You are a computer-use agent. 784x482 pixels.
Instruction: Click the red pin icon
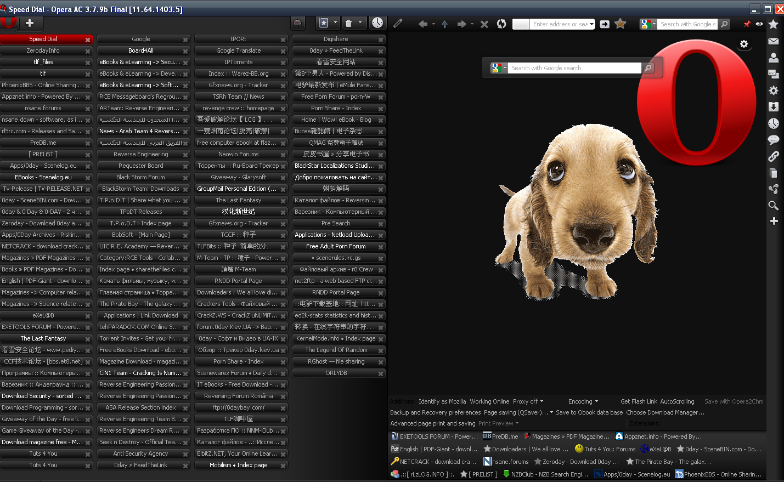(747, 24)
